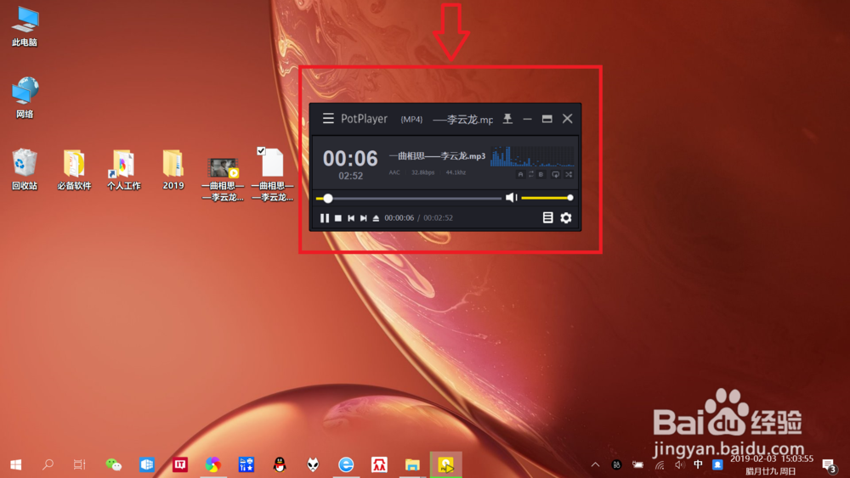Open the red WPS-style app on taskbar
The height and width of the screenshot is (478, 850).
click(x=379, y=464)
